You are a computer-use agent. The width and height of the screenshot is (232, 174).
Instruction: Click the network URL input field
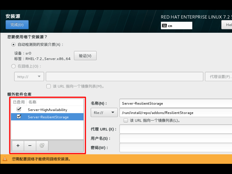point(124,76)
